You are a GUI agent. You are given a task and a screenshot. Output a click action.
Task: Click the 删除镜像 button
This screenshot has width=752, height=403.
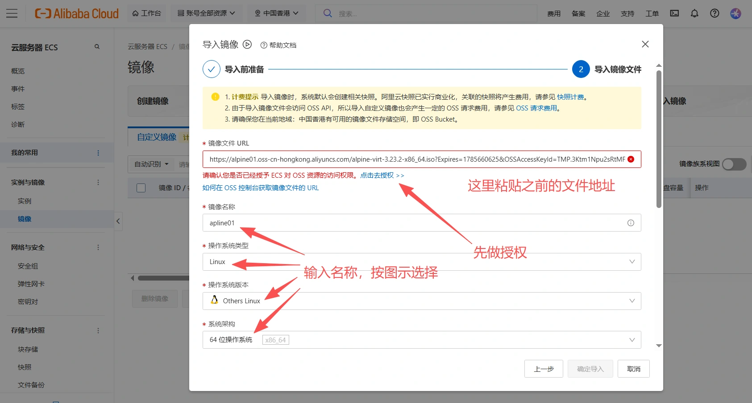coord(155,299)
